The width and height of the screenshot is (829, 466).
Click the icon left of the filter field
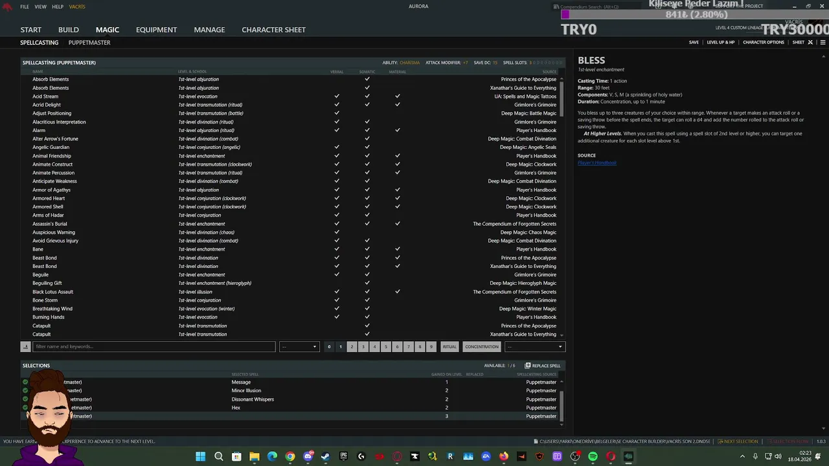25,347
